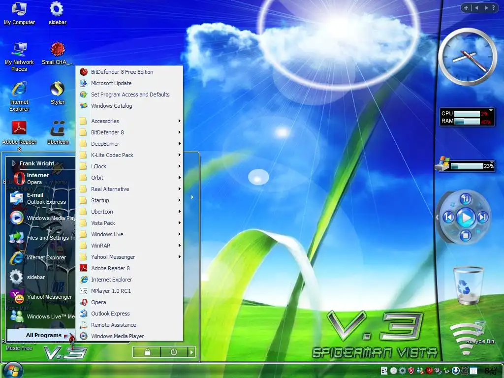The height and width of the screenshot is (378, 504).
Task: Open Remote Assistance menu entry
Action: tap(130, 325)
